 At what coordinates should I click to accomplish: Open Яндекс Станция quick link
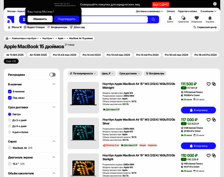[x=34, y=27]
